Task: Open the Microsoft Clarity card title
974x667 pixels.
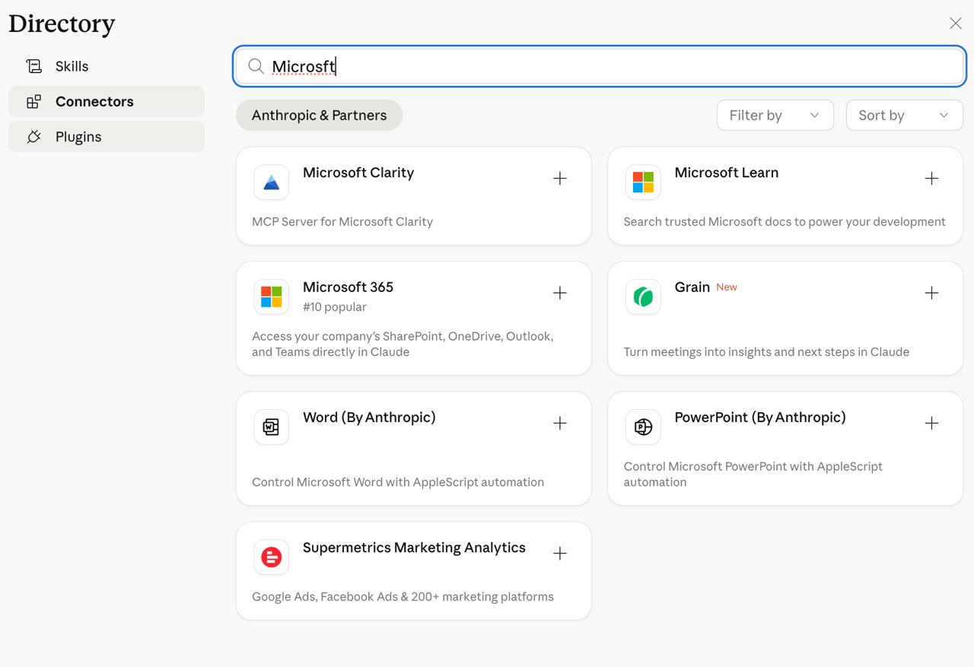Action: (358, 173)
